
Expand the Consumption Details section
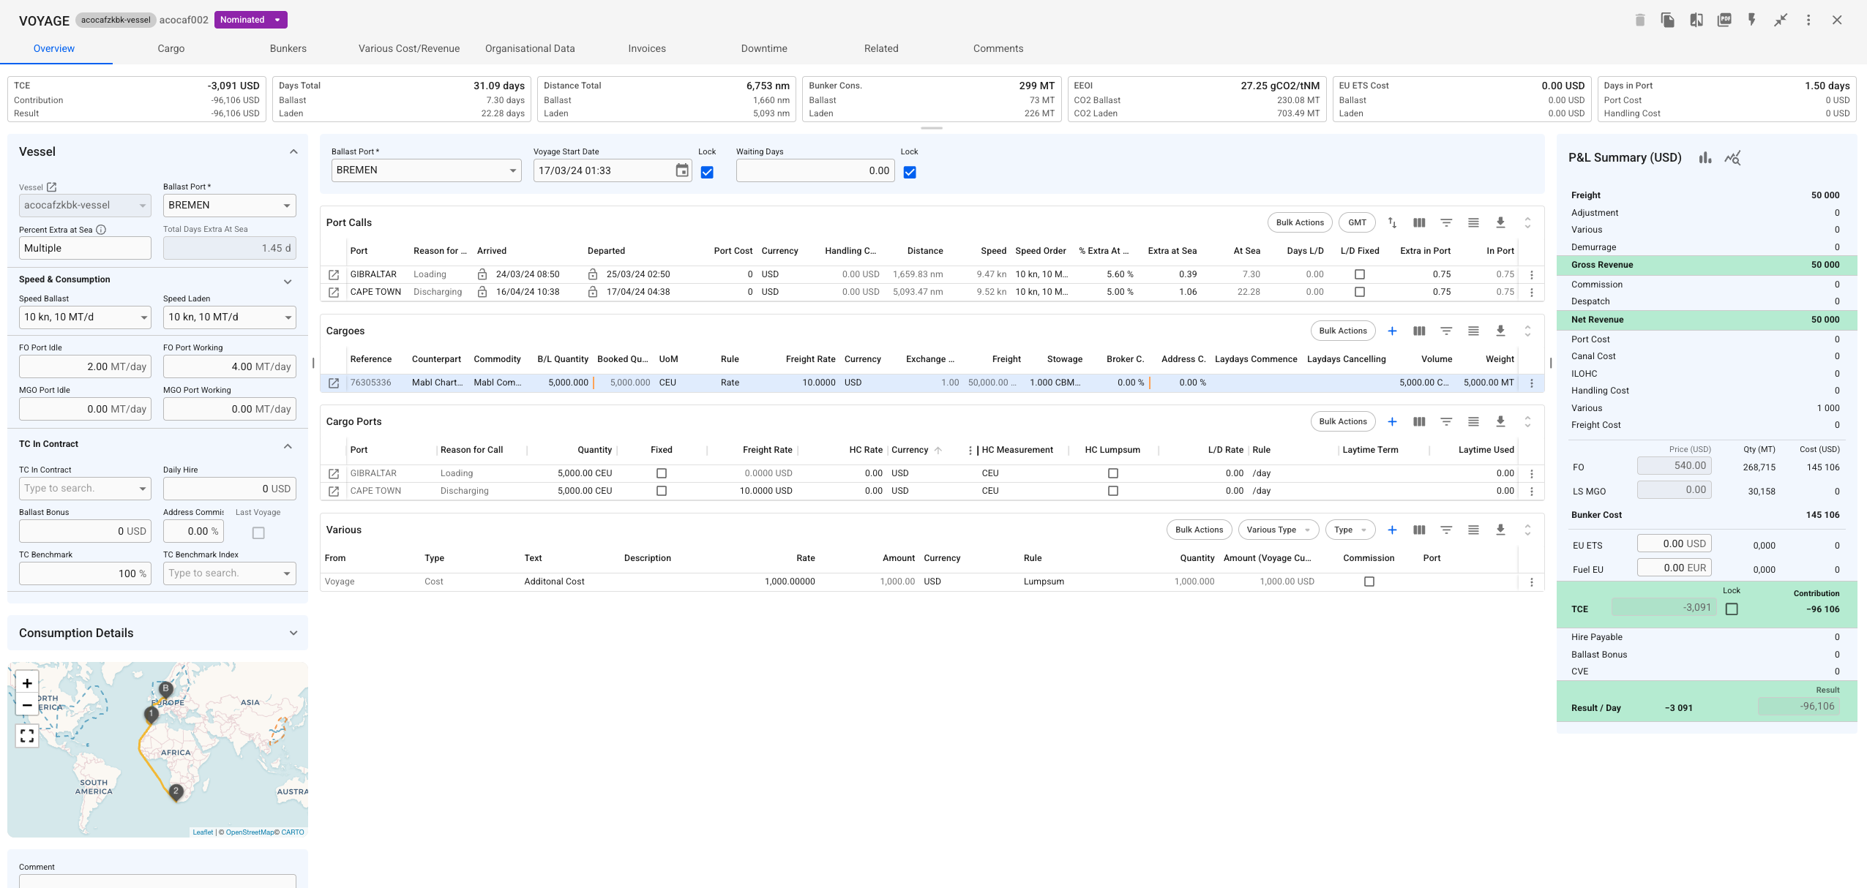293,633
